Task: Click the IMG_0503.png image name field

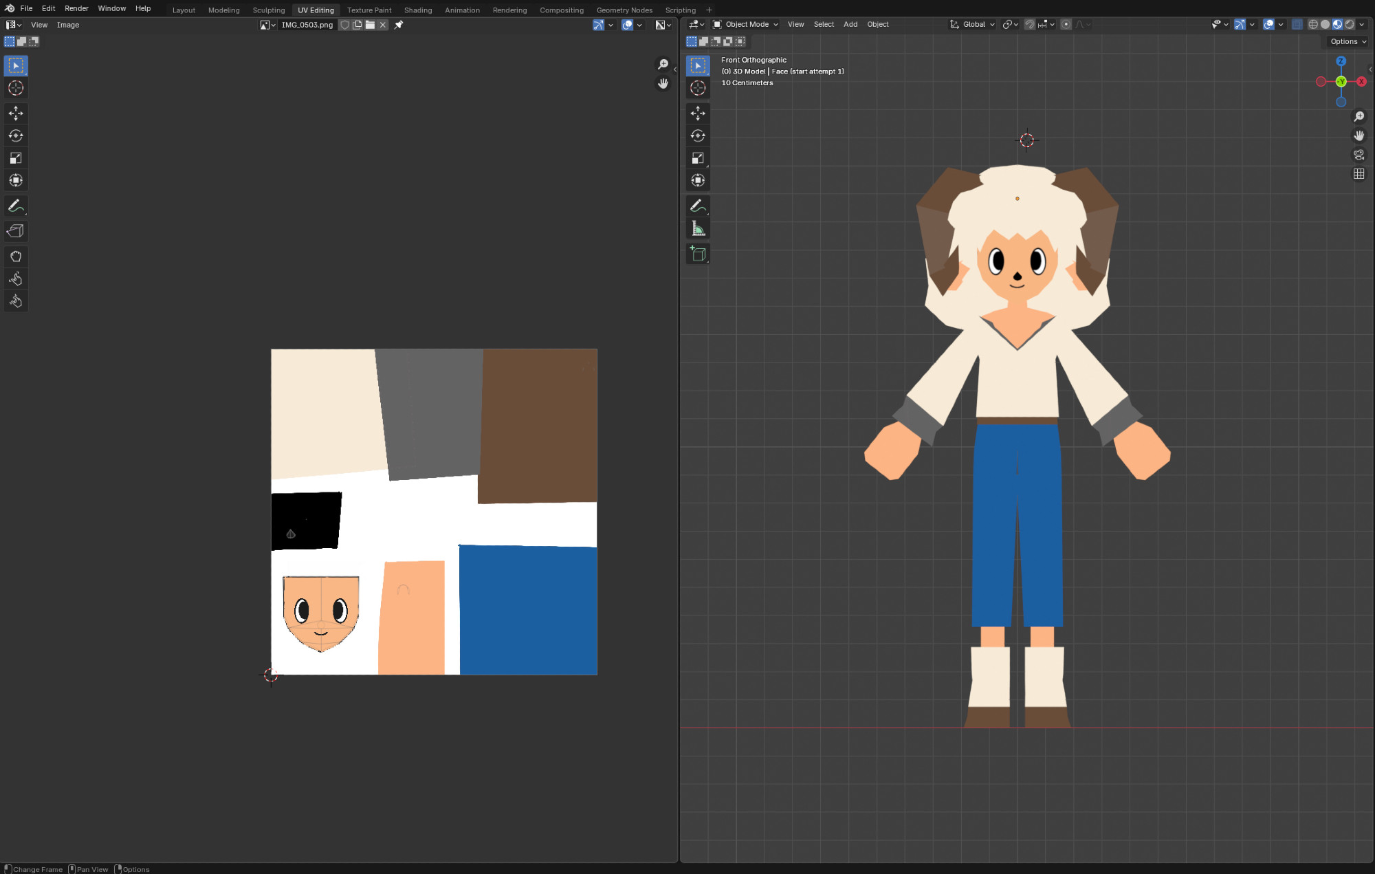Action: pos(307,25)
